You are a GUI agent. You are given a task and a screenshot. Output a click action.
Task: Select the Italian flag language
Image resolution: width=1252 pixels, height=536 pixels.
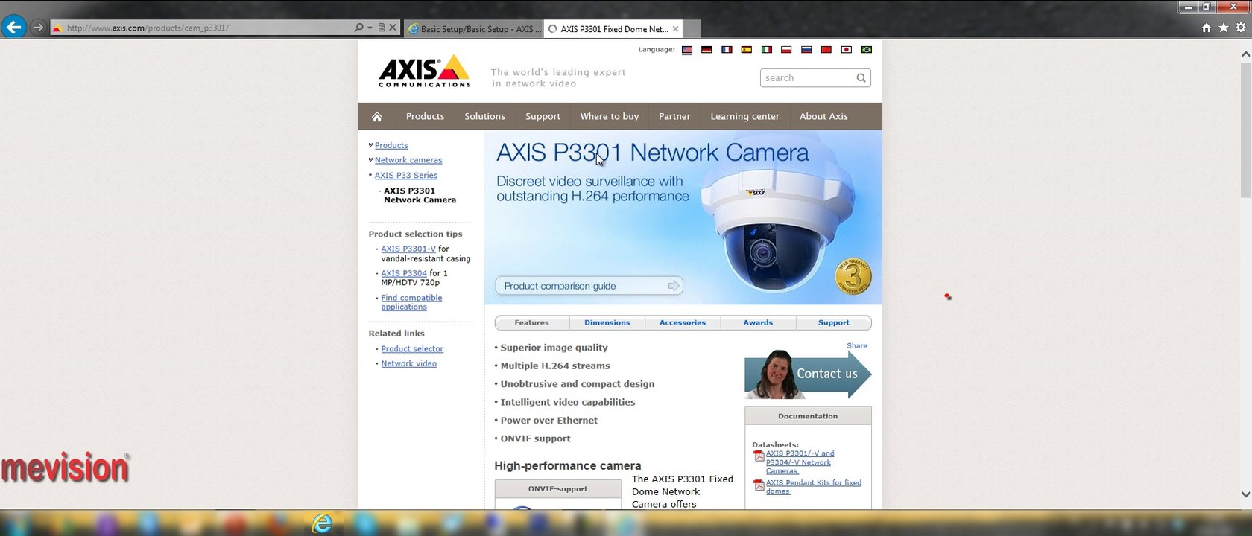point(766,50)
